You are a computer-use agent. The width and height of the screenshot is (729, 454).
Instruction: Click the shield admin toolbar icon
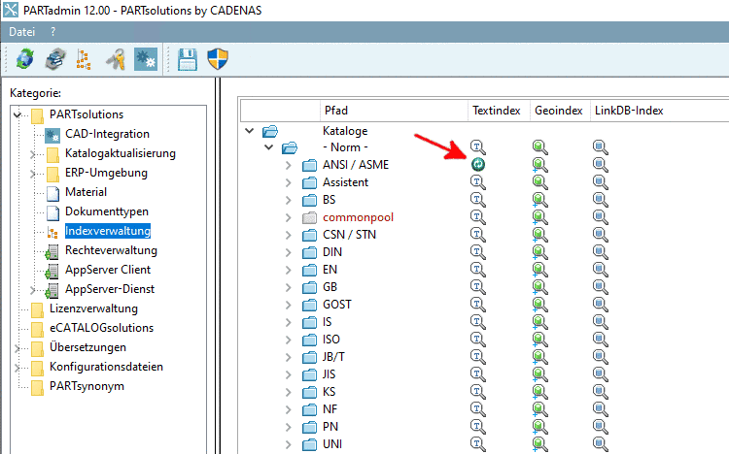(x=218, y=59)
